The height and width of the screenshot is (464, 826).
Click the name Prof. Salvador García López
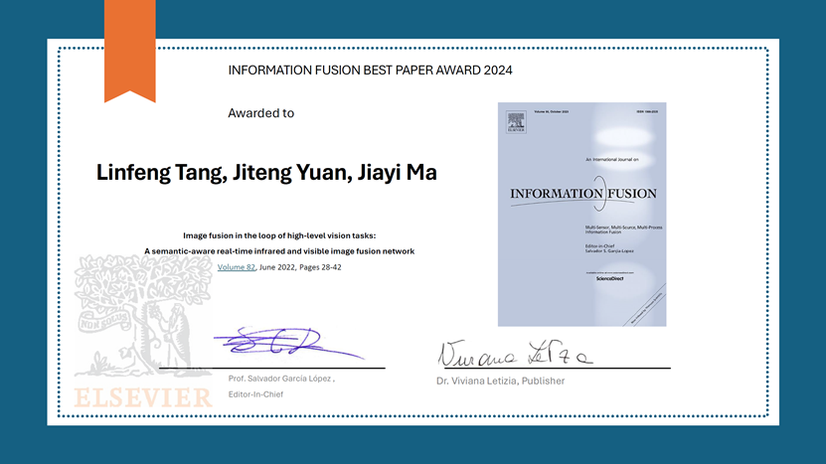[x=280, y=380]
